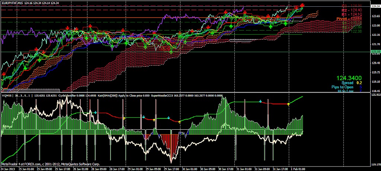Viewport: 381px width, 171px height.
Task: Select the R1 - 124.10 resistance label
Action: tap(352, 14)
